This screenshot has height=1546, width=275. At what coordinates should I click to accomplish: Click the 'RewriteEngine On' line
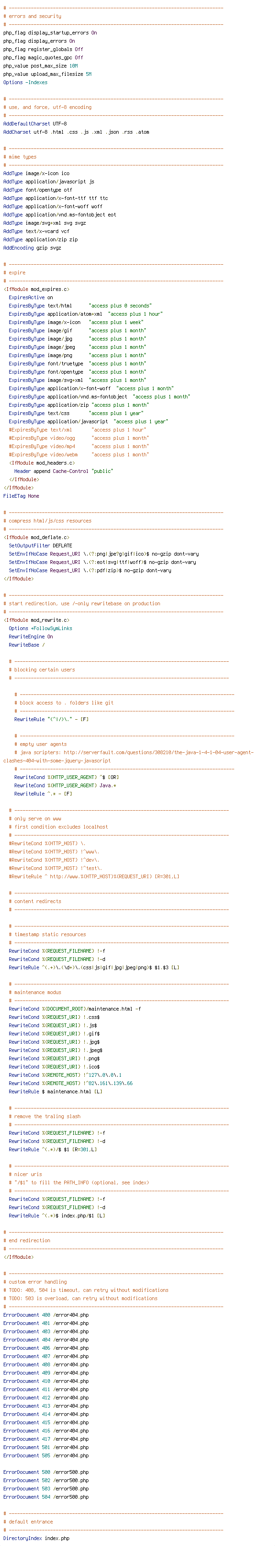(x=31, y=637)
